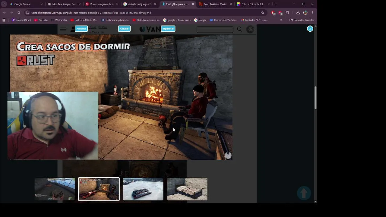This screenshot has width=386, height=217.
Task: Click the second red extension icon with badge
Action: (x=280, y=13)
